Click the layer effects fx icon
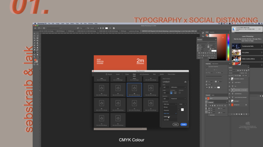Image resolution: width=263 pixels, height=147 pixels. 234,114
